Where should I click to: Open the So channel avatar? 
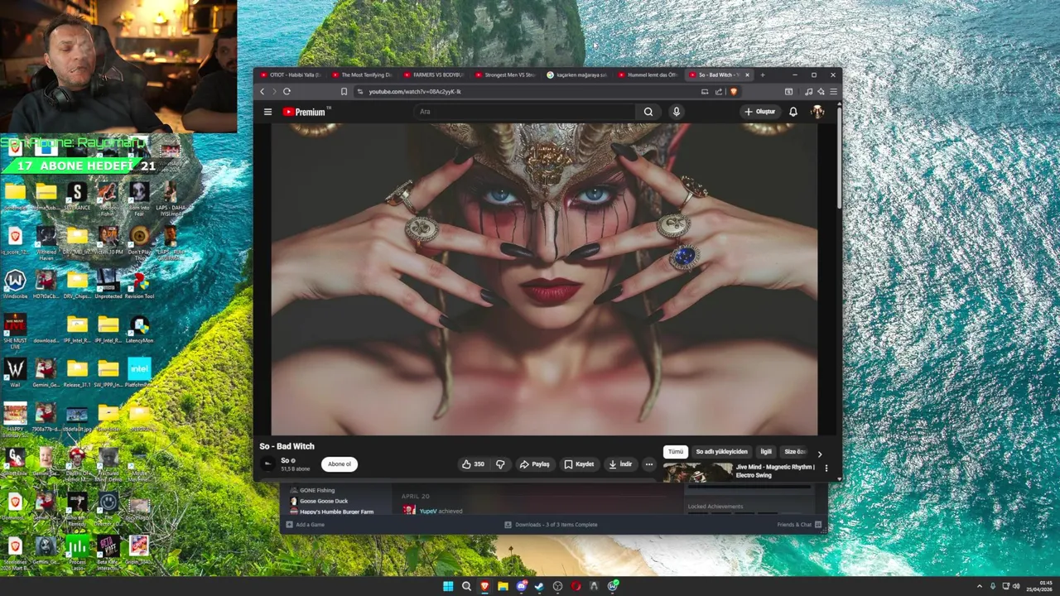(x=267, y=464)
